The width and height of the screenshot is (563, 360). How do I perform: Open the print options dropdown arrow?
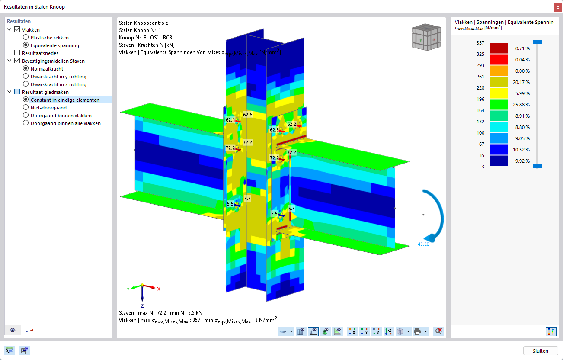(425, 332)
